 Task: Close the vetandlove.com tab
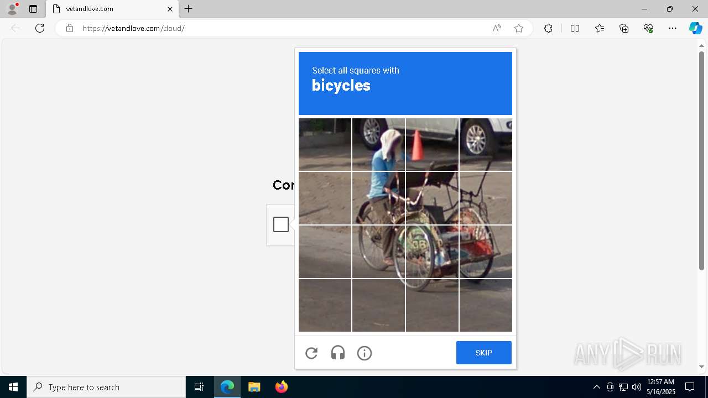170,9
